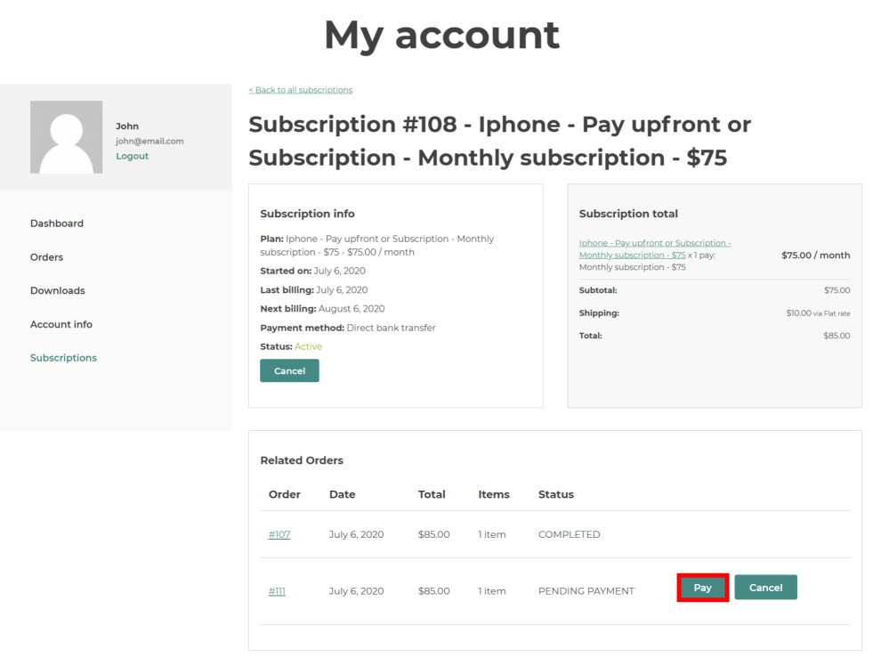Select the Subscription info heading
This screenshot has width=889, height=666.
pos(307,214)
